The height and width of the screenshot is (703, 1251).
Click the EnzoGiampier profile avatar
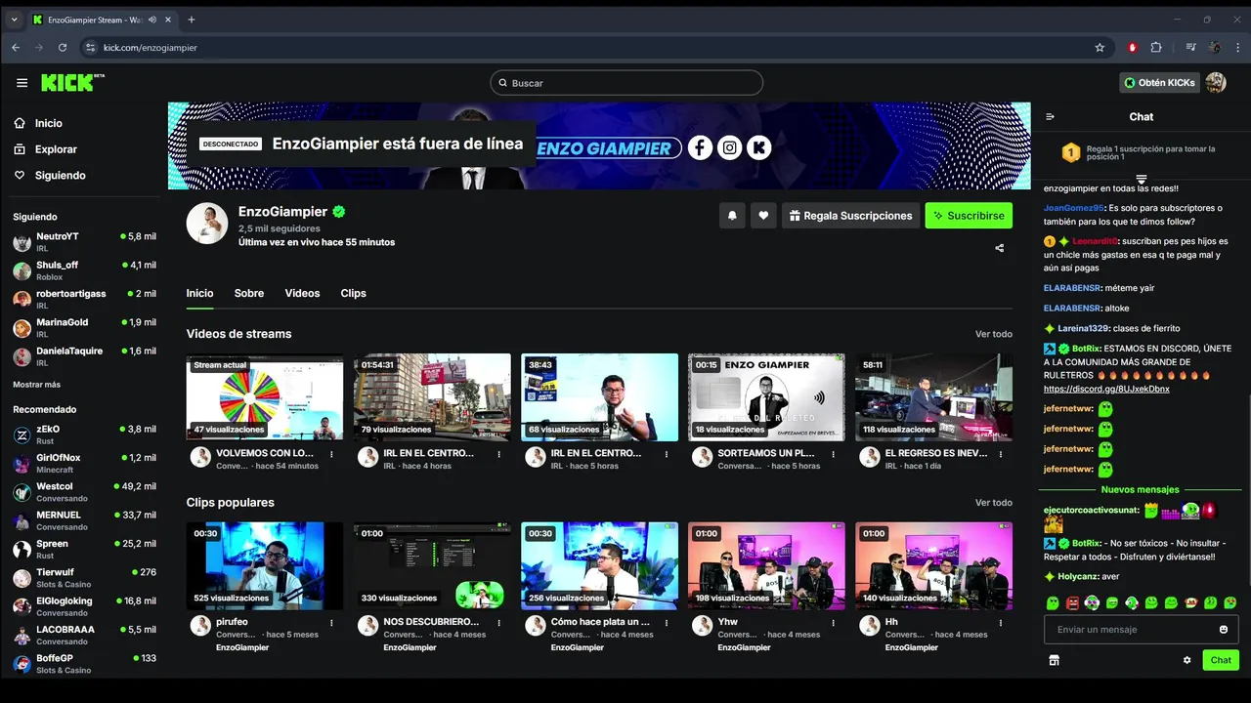pyautogui.click(x=207, y=224)
